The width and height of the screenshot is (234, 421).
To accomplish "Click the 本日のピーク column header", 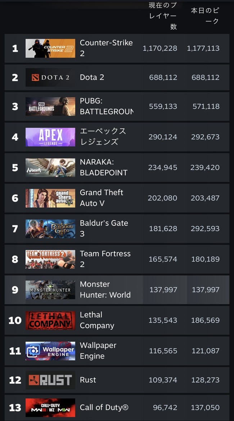I will coord(205,16).
